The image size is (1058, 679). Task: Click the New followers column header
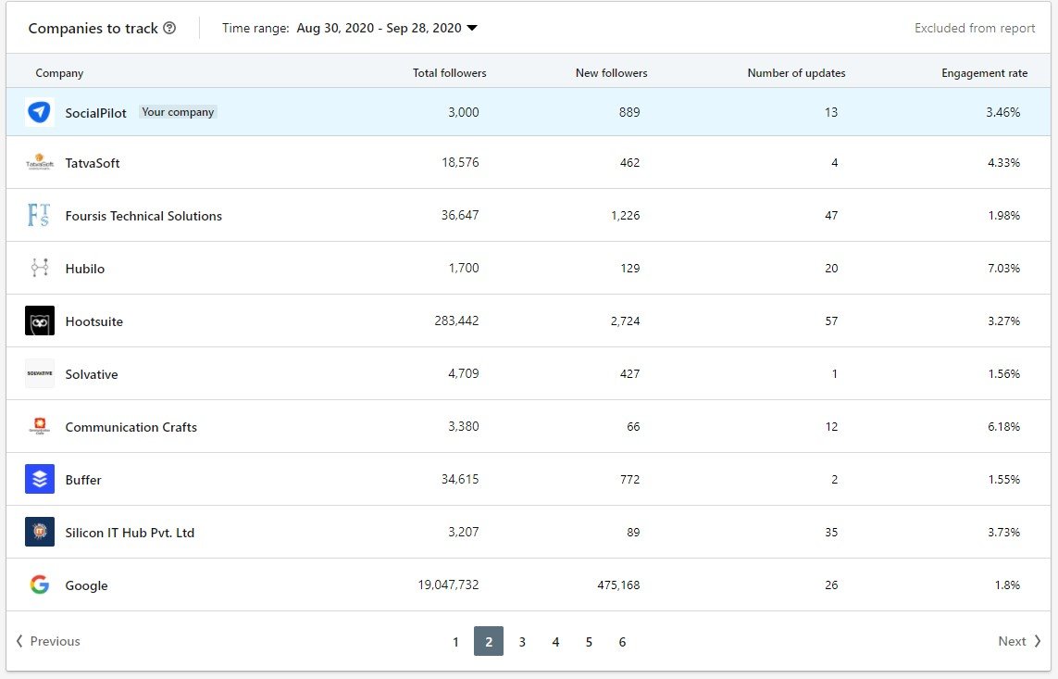611,73
